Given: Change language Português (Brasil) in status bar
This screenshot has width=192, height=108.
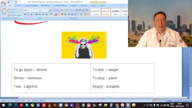Looking at the screenshot, I should point(38,101).
